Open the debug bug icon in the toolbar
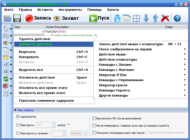Screen dimensions: 190x140 pos(117,18)
